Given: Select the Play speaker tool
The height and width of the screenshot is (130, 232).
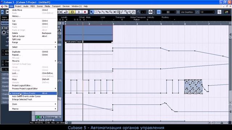Looking at the screenshot, I should point(130,12).
